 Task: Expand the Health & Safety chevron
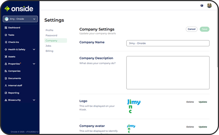[x=34, y=49]
